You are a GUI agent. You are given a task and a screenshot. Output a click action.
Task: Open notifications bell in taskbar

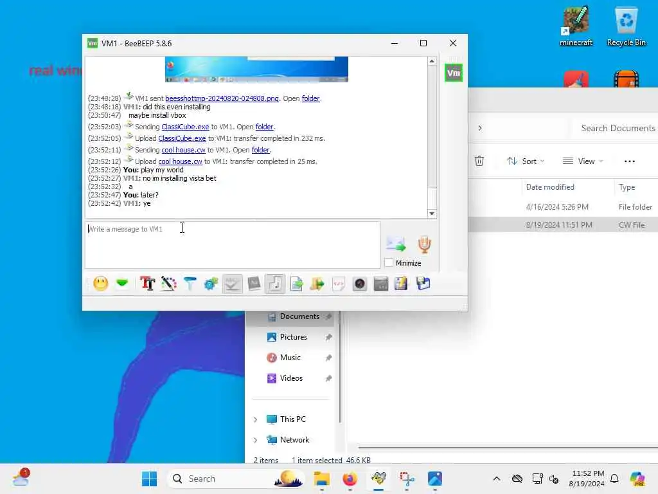[614, 479]
